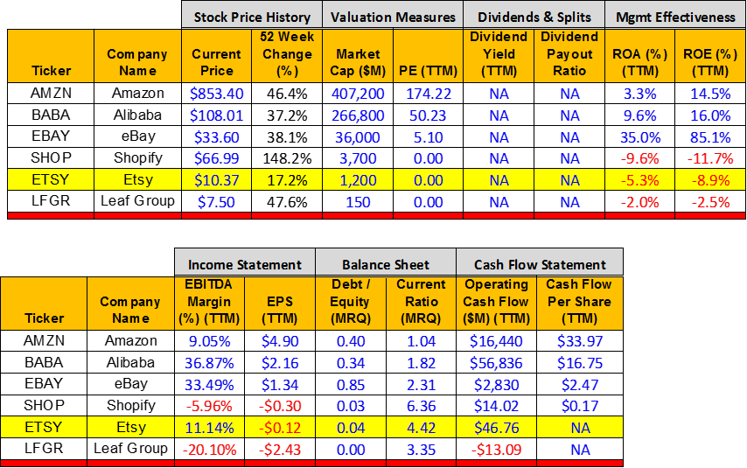Click the Current Ratio (MRQ) column header
This screenshot has height=468, width=747.
click(421, 302)
